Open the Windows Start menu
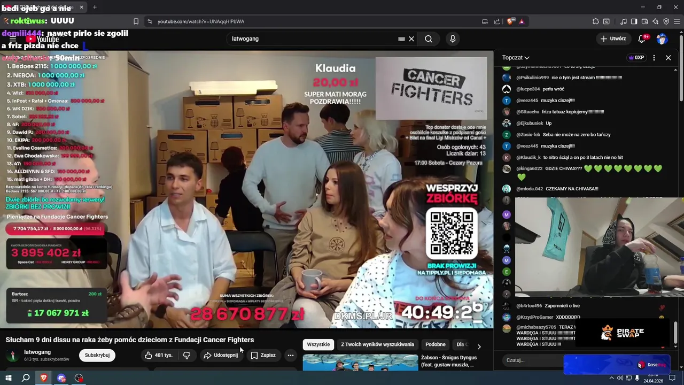684x385 pixels. [9, 378]
